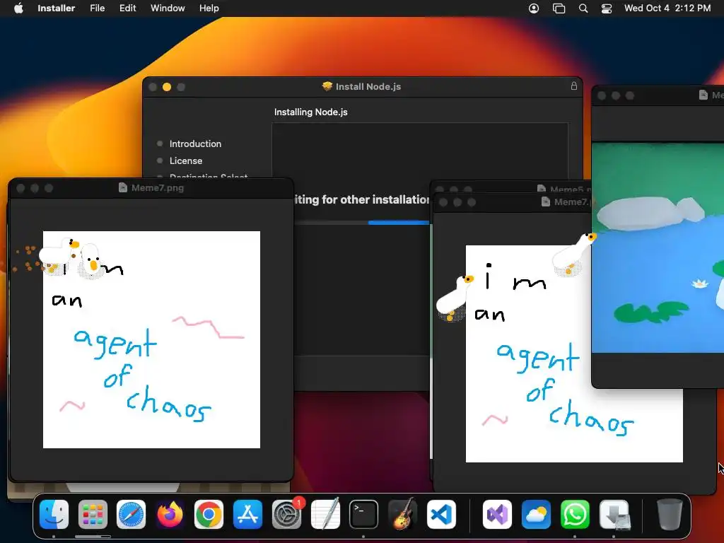Open System Settings from the Dock
Screen dimensions: 724x543
[286, 515]
